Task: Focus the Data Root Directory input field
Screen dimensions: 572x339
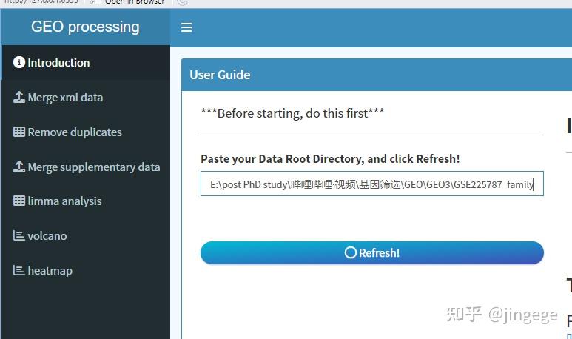Action: (x=371, y=184)
